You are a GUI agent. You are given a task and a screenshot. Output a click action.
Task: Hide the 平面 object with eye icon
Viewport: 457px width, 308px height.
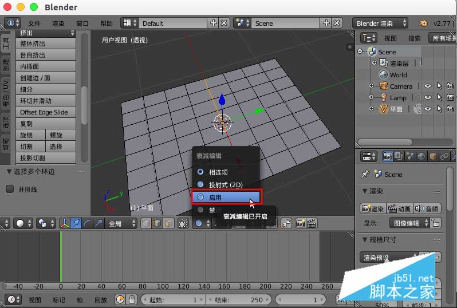(x=428, y=109)
